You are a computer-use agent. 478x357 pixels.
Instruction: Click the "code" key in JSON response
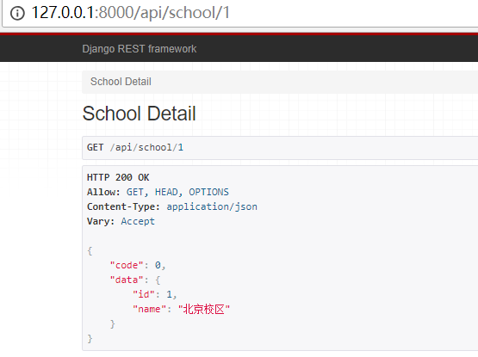click(127, 265)
